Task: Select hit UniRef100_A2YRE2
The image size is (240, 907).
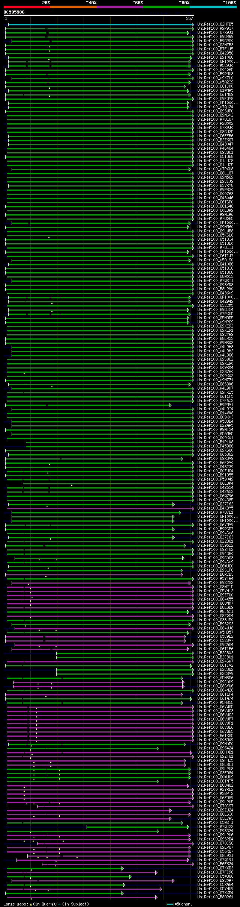Action: tap(215, 790)
